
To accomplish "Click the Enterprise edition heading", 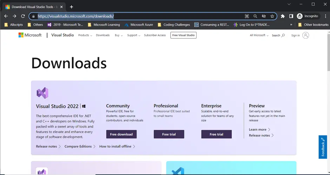I will point(211,106).
